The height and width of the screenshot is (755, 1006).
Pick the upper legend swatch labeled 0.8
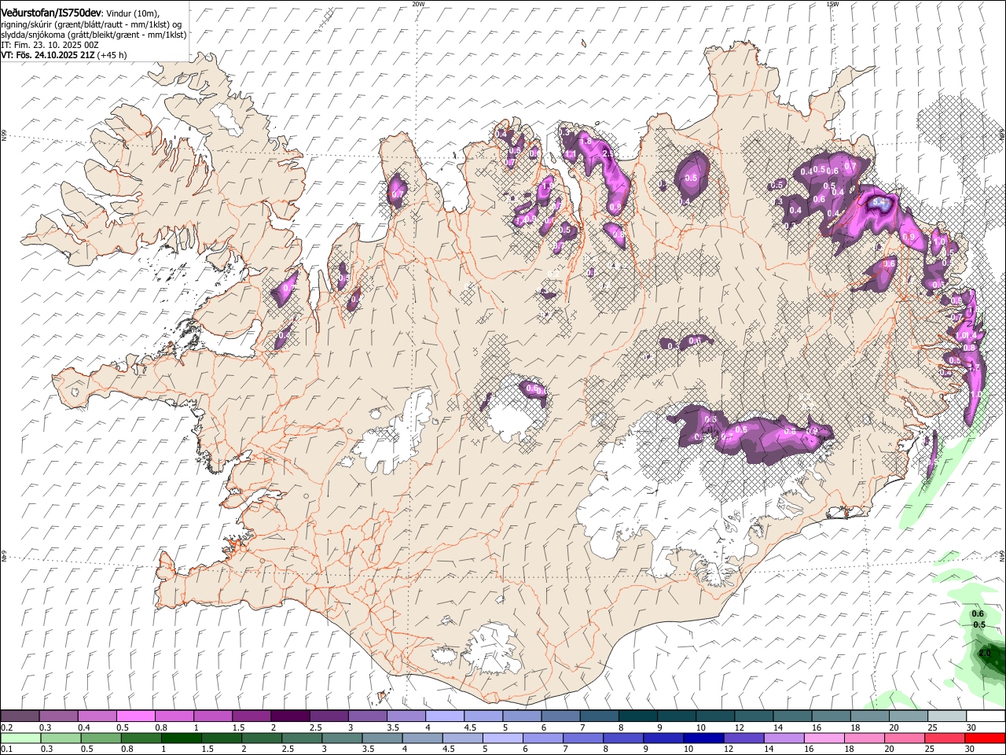coord(174,716)
